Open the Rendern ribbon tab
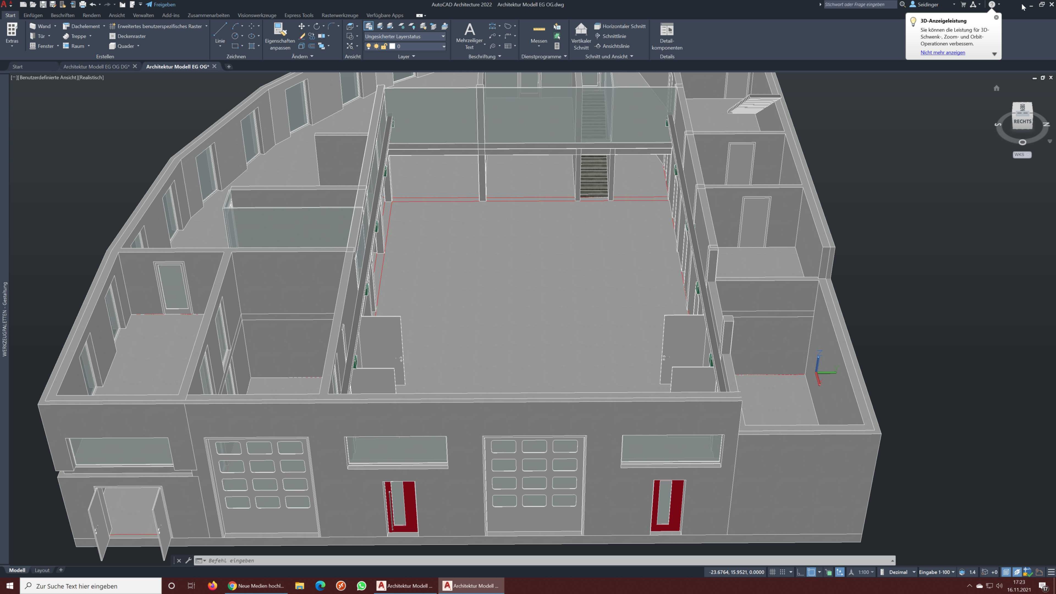1056x594 pixels. point(91,15)
